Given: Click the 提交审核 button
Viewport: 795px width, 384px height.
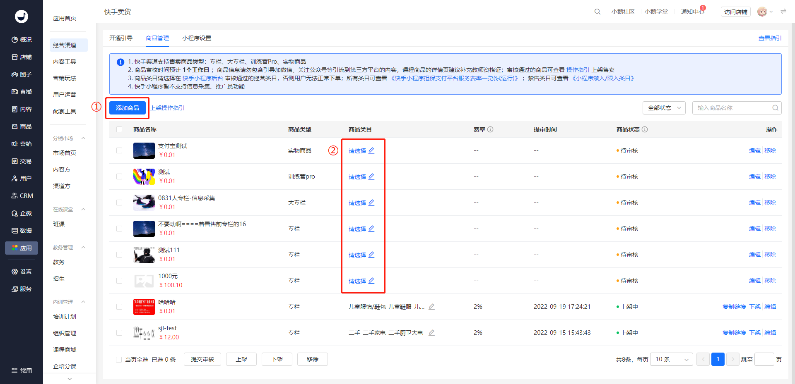Looking at the screenshot, I should coord(202,359).
